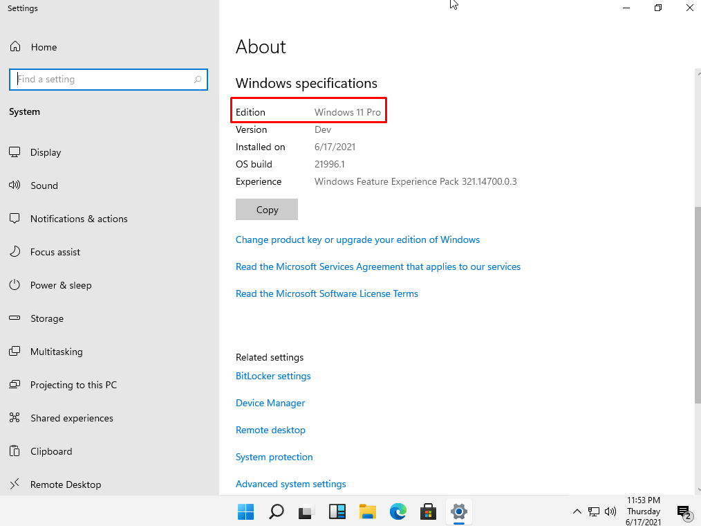This screenshot has height=526, width=701.
Task: Read the Microsoft Services Agreement link
Action: pyautogui.click(x=378, y=266)
